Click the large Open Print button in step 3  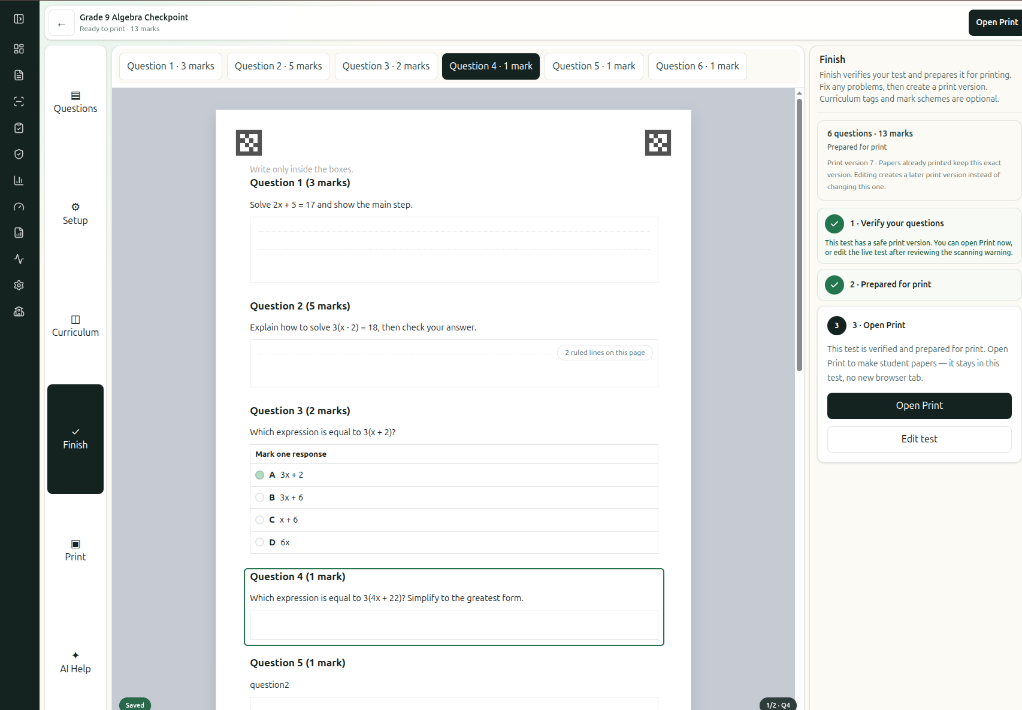tap(919, 406)
